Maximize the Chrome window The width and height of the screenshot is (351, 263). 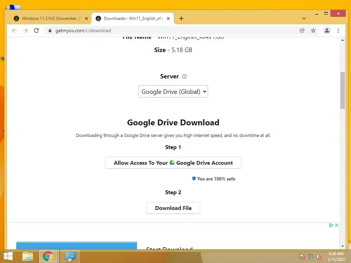click(326, 13)
